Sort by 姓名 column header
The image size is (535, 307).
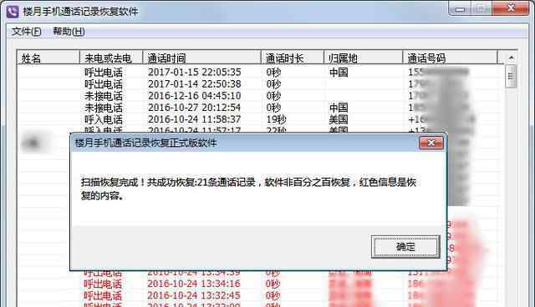click(x=48, y=58)
